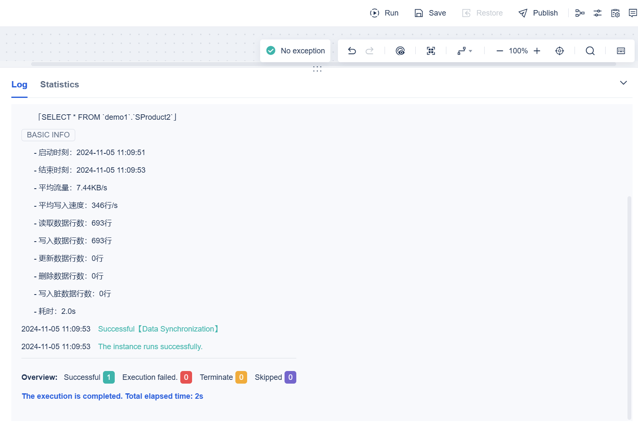Click the BASIC INFO tag
The width and height of the screenshot is (638, 429).
coord(48,135)
